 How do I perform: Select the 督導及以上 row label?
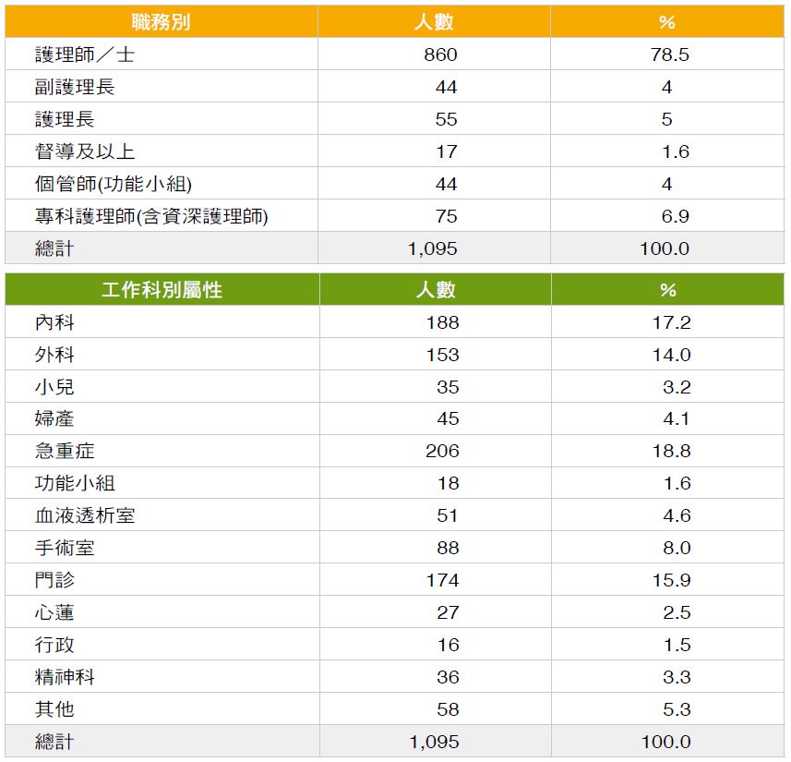[x=85, y=151]
